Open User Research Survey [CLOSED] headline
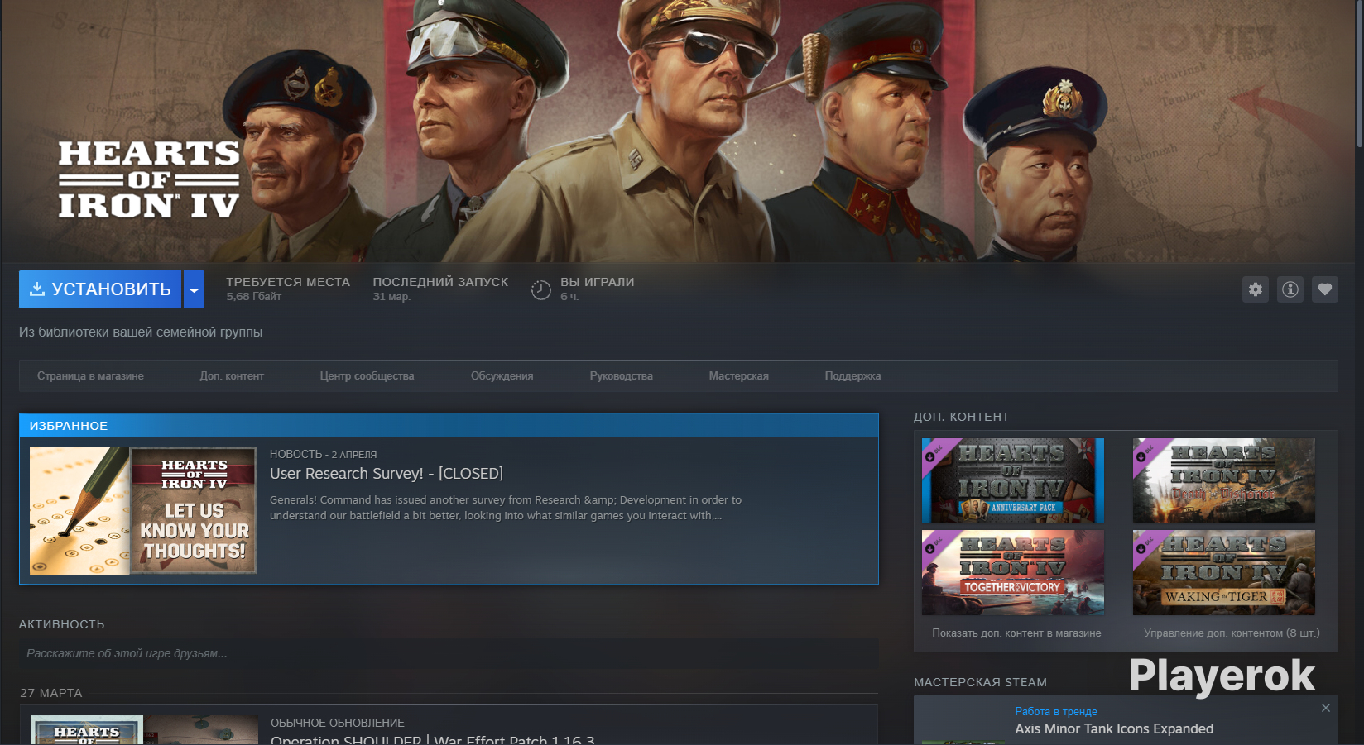1364x745 pixels. [x=387, y=474]
